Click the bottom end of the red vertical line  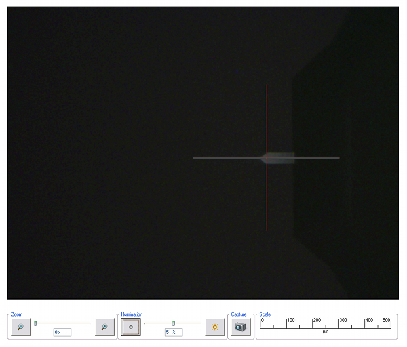[x=266, y=230]
